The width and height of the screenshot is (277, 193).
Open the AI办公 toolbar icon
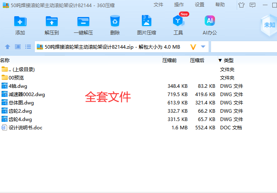click(210, 21)
